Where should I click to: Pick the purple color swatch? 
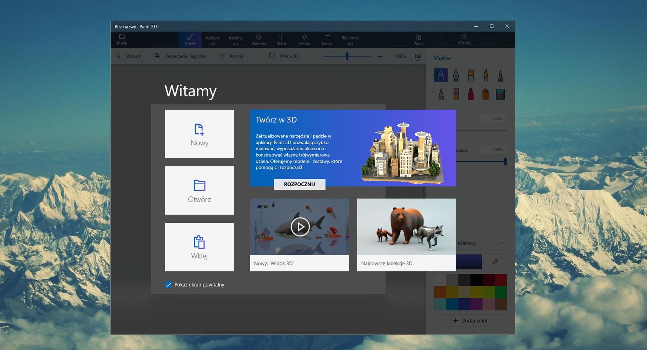476,304
